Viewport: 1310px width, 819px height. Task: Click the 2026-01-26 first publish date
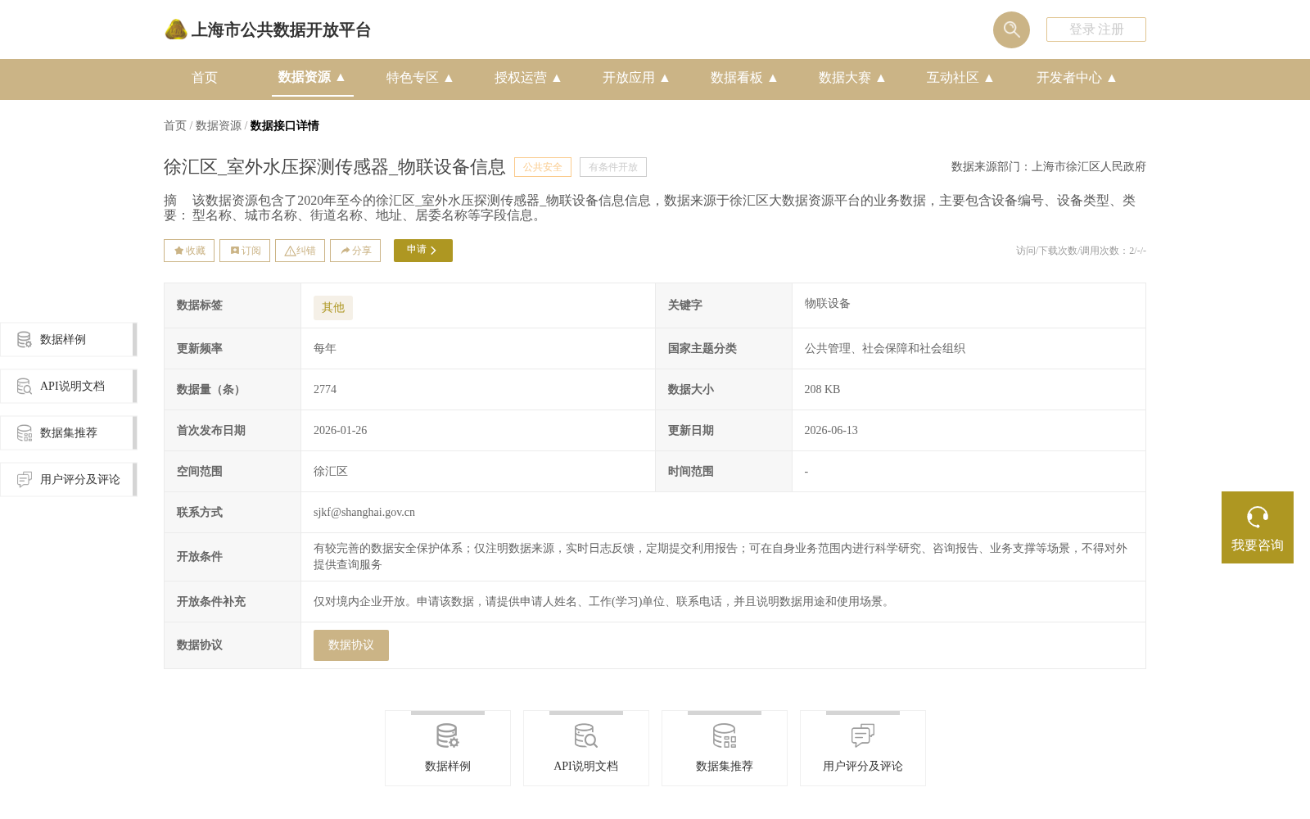coord(341,431)
